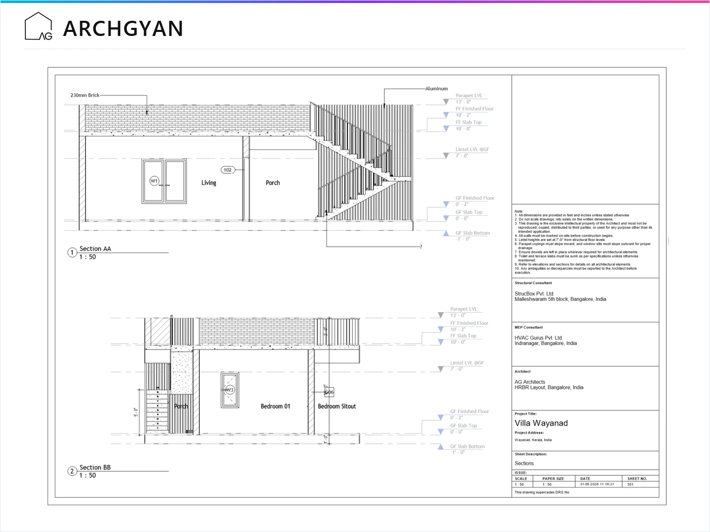Click "This drawing supercedes DRG No:" line
Viewport: 710px width, 532px height.
click(x=542, y=492)
